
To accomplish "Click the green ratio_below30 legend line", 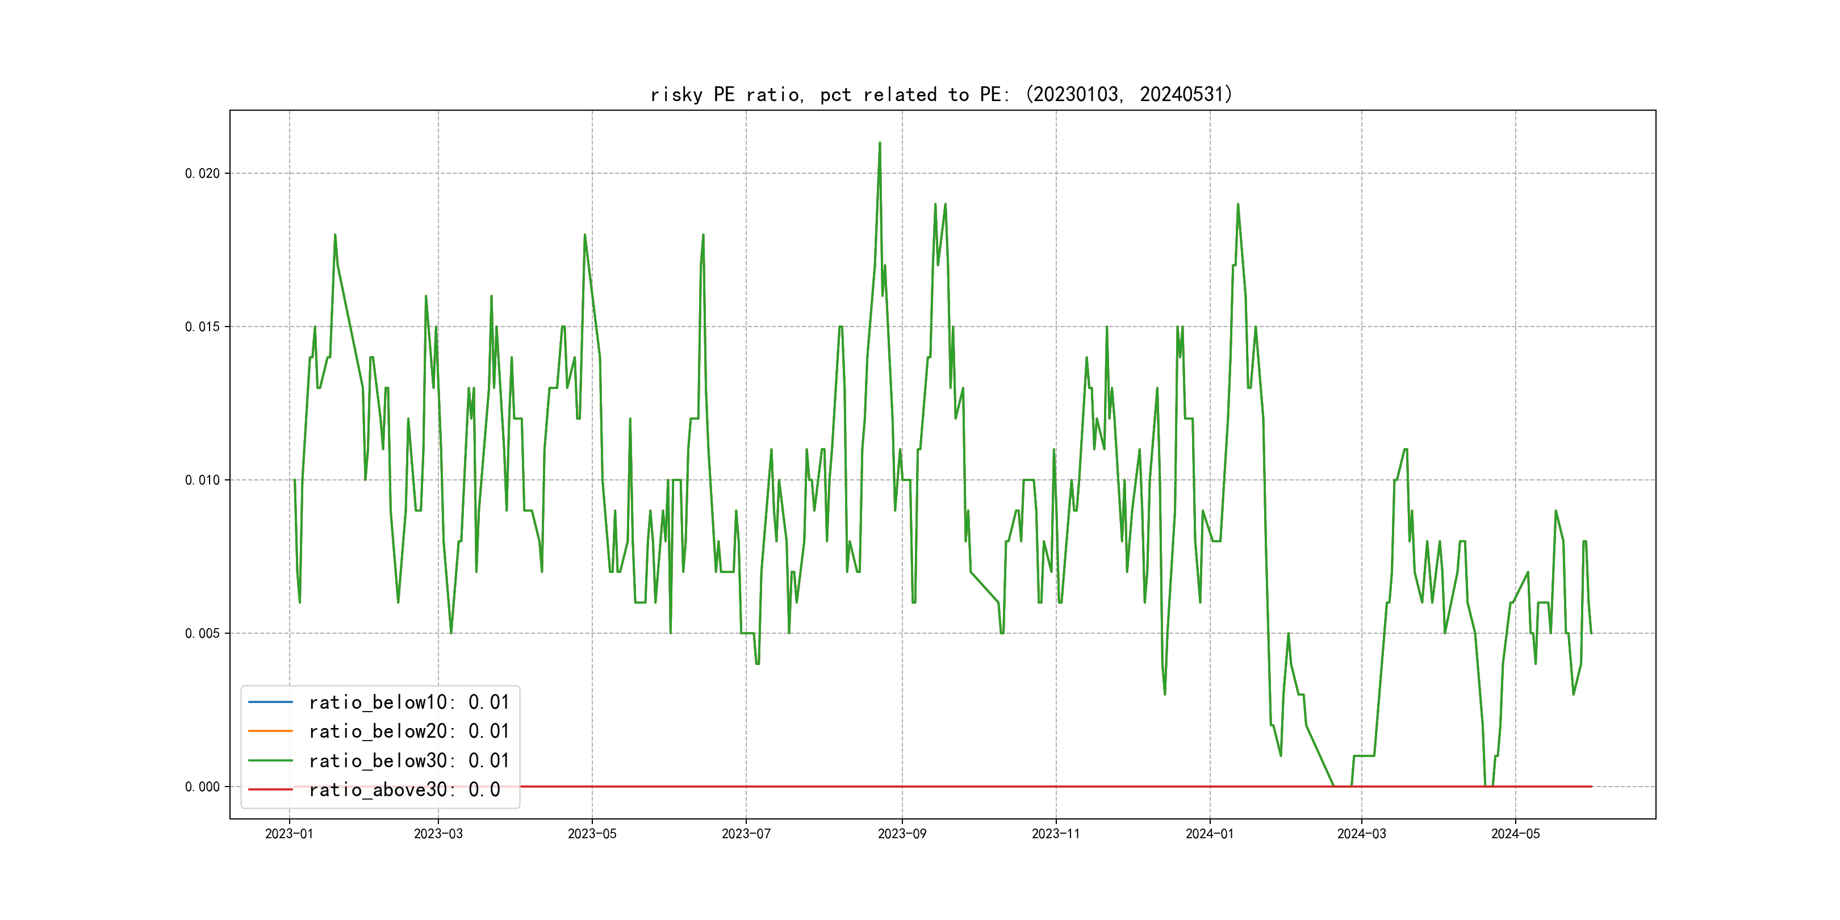I will (x=270, y=761).
